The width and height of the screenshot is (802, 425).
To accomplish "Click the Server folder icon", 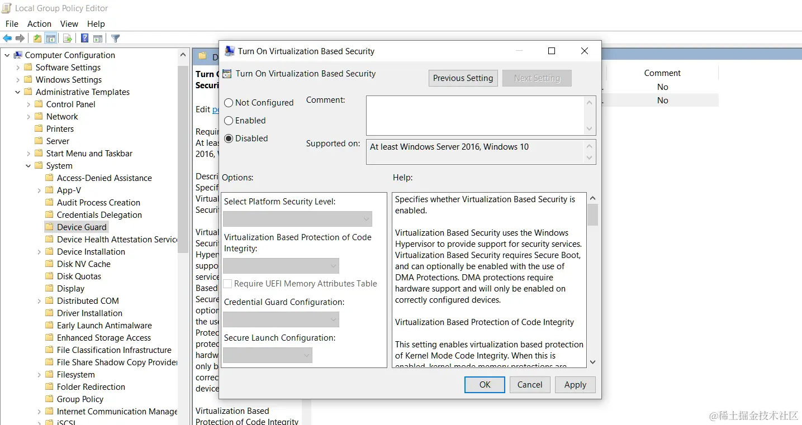I will [x=39, y=141].
